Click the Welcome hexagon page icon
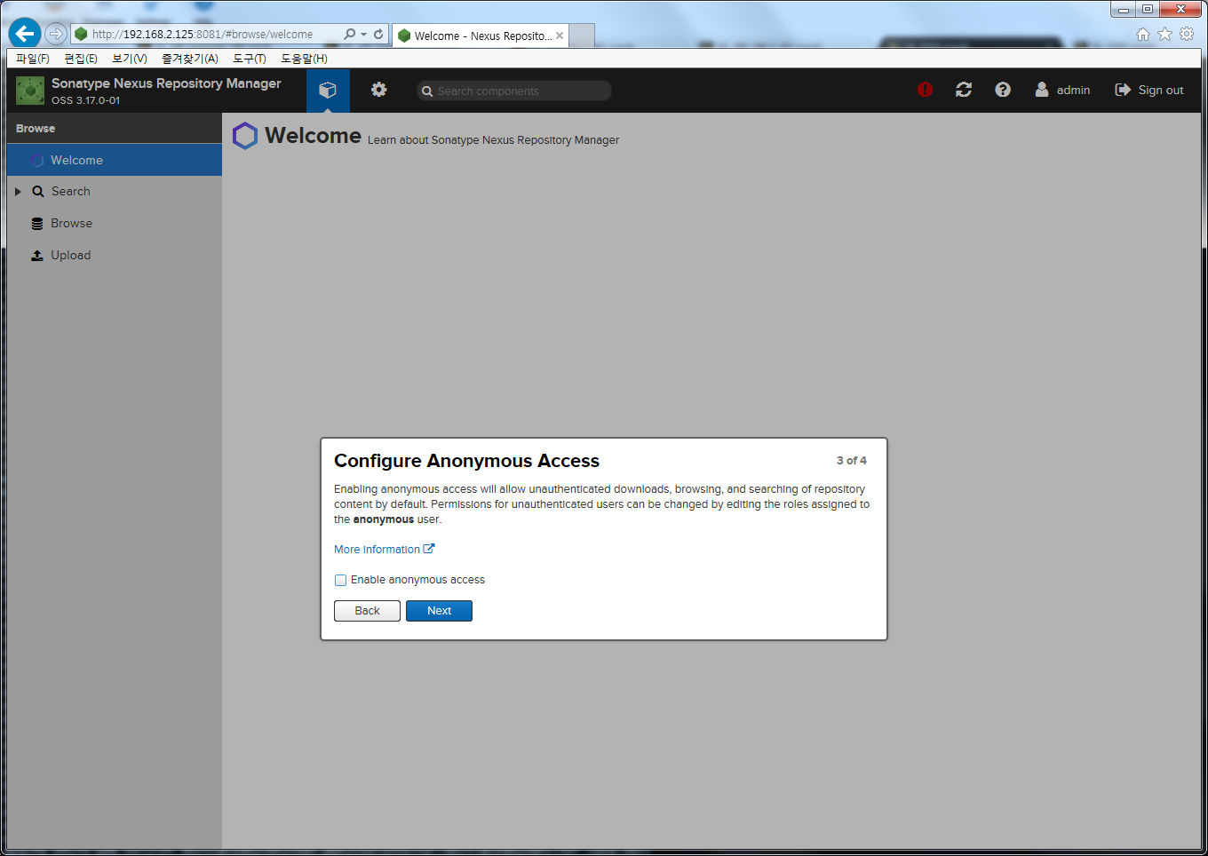Image resolution: width=1208 pixels, height=856 pixels. [245, 136]
